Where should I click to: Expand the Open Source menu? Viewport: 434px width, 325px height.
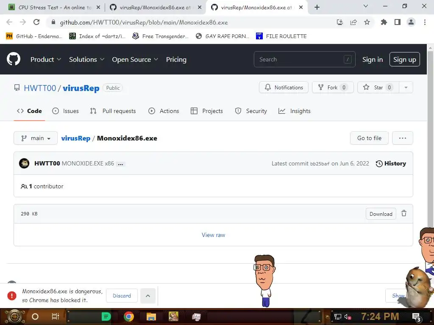(x=135, y=59)
